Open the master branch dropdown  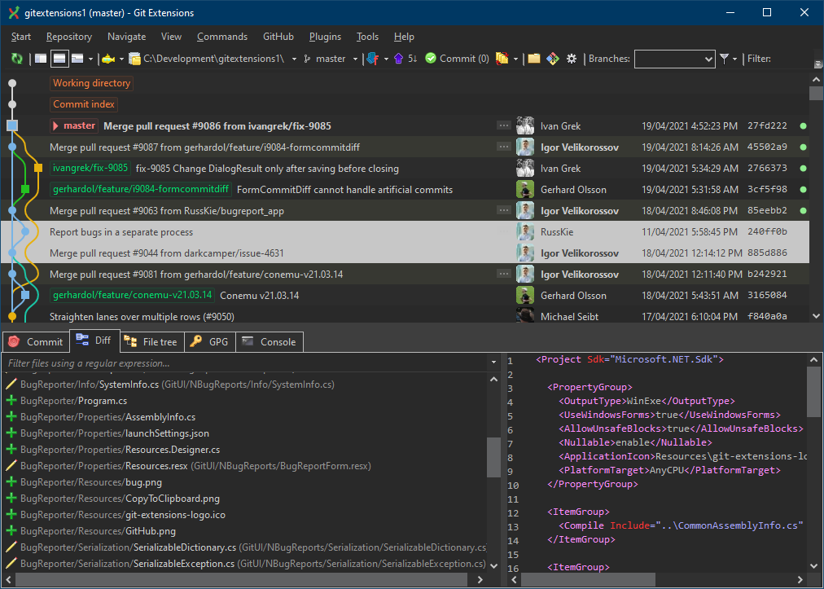coord(356,59)
